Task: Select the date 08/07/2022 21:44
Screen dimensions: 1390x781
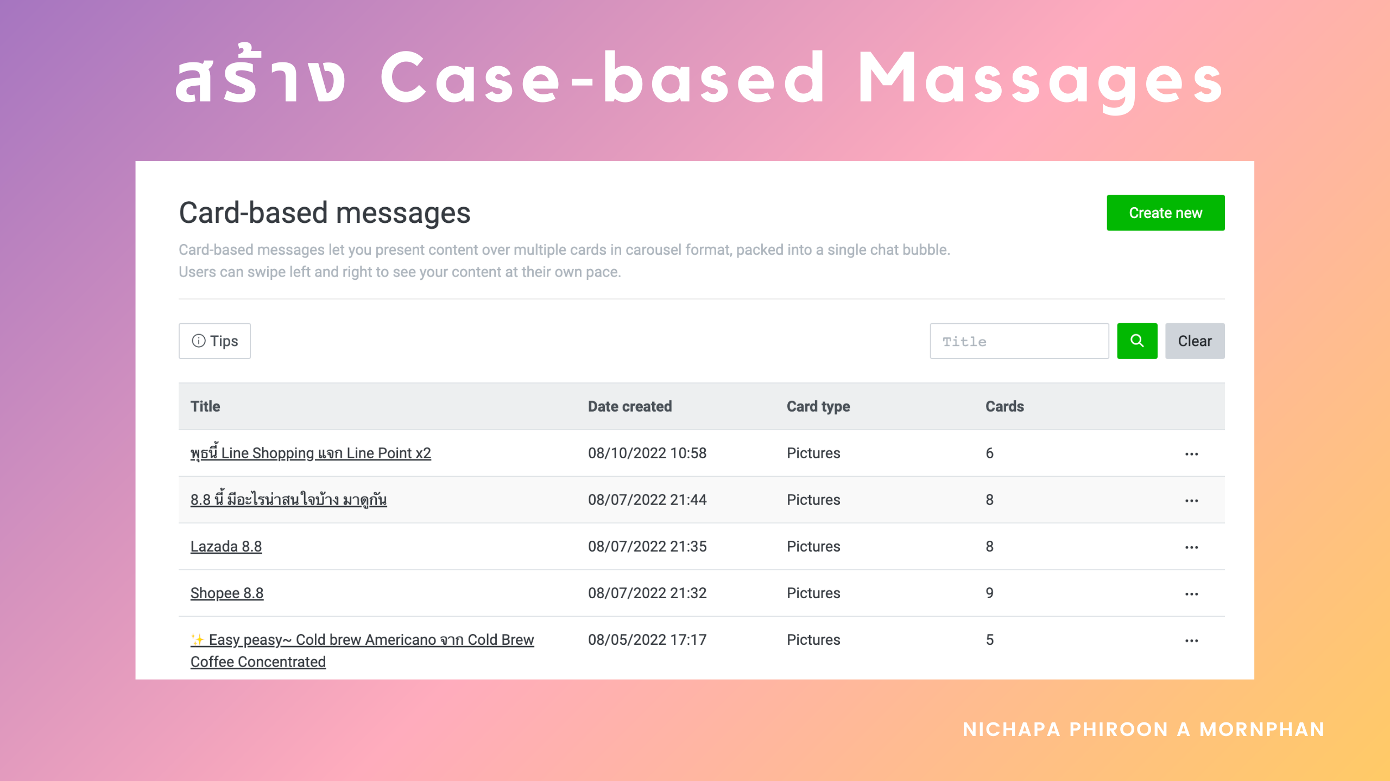Action: [647, 500]
